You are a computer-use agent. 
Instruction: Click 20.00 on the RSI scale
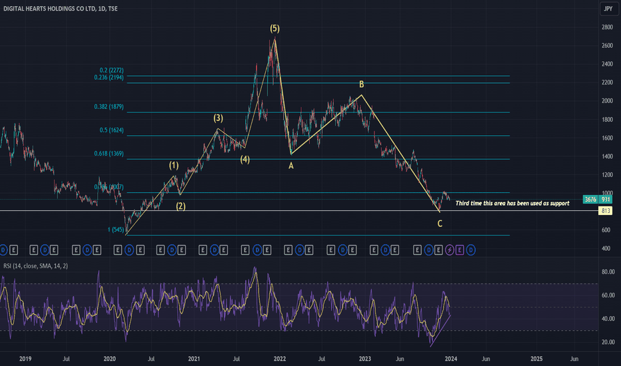[x=608, y=342]
